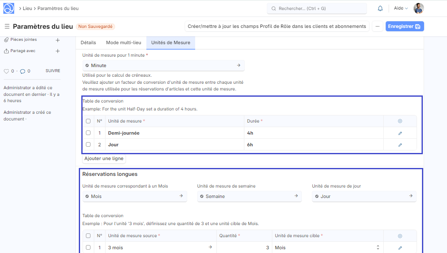Check the Jour row checkbox
Image resolution: width=447 pixels, height=253 pixels.
click(88, 145)
